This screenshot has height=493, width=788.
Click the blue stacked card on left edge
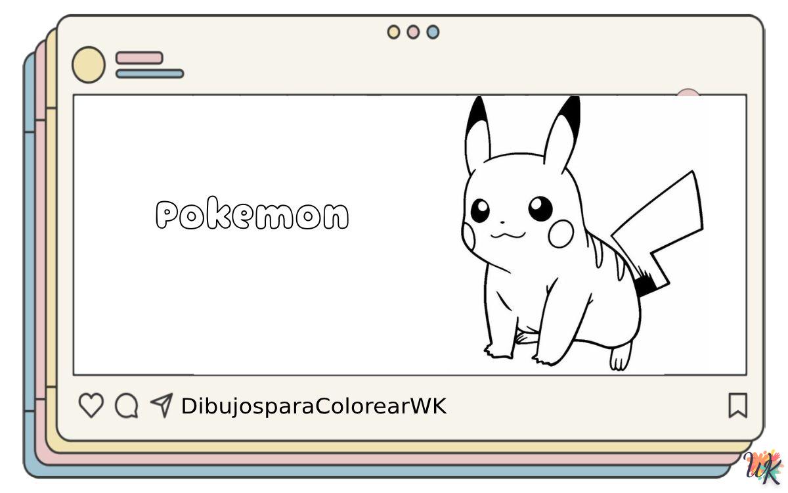(x=29, y=263)
